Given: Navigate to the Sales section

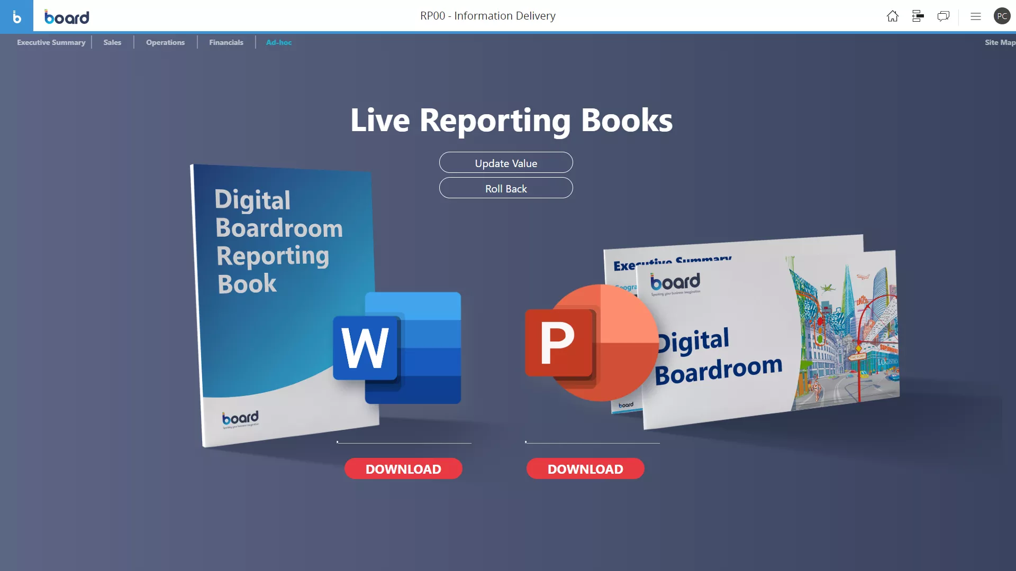Looking at the screenshot, I should pos(112,42).
